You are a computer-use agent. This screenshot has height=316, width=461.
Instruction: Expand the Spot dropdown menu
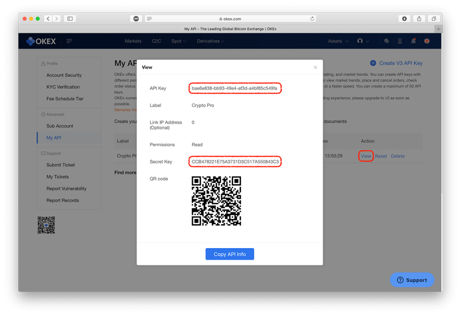click(x=179, y=41)
